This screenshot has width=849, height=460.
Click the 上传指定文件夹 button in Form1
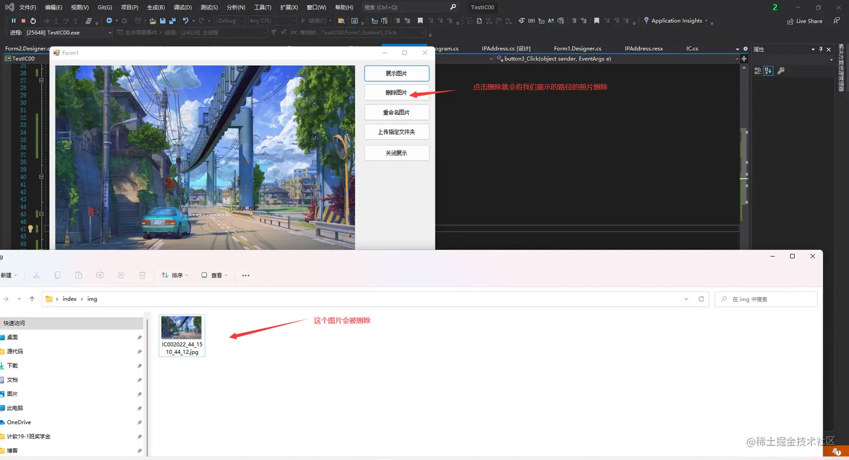[x=396, y=132]
